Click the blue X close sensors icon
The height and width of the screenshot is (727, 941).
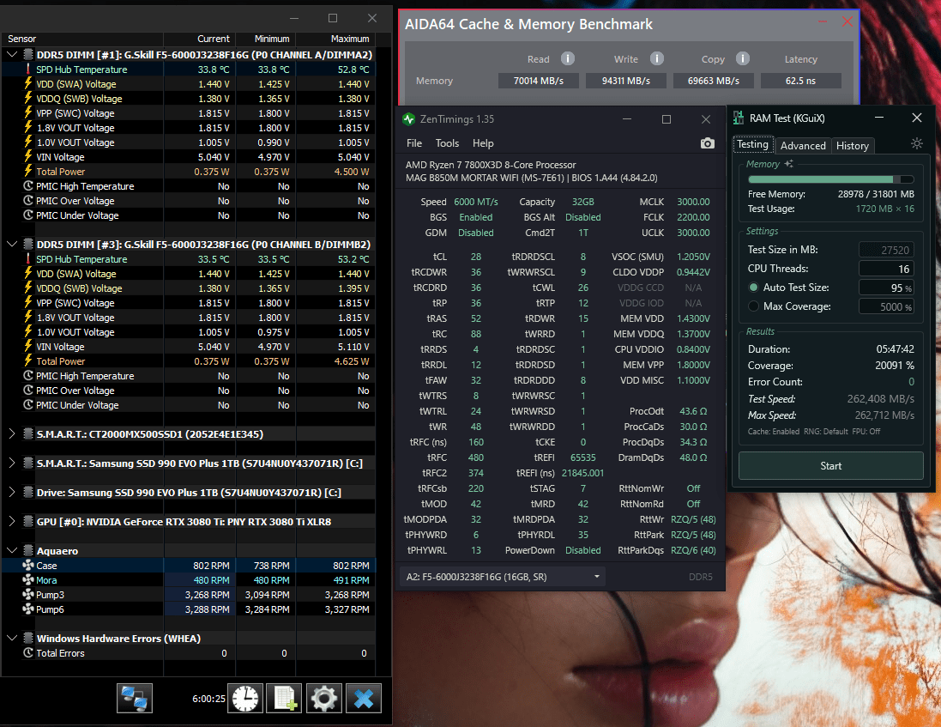[x=364, y=698]
